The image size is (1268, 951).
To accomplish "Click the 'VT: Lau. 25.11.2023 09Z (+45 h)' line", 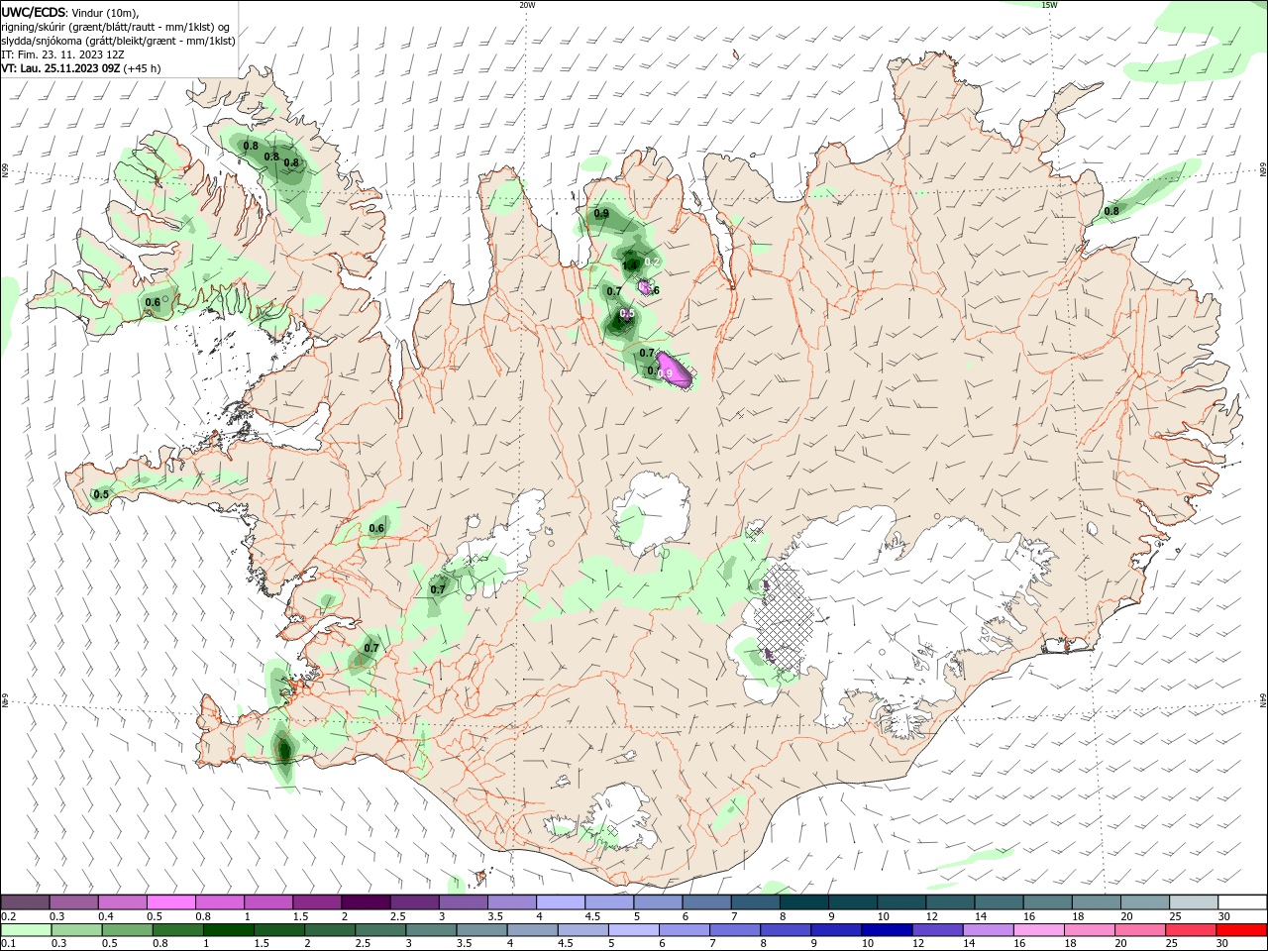I will click(x=81, y=68).
